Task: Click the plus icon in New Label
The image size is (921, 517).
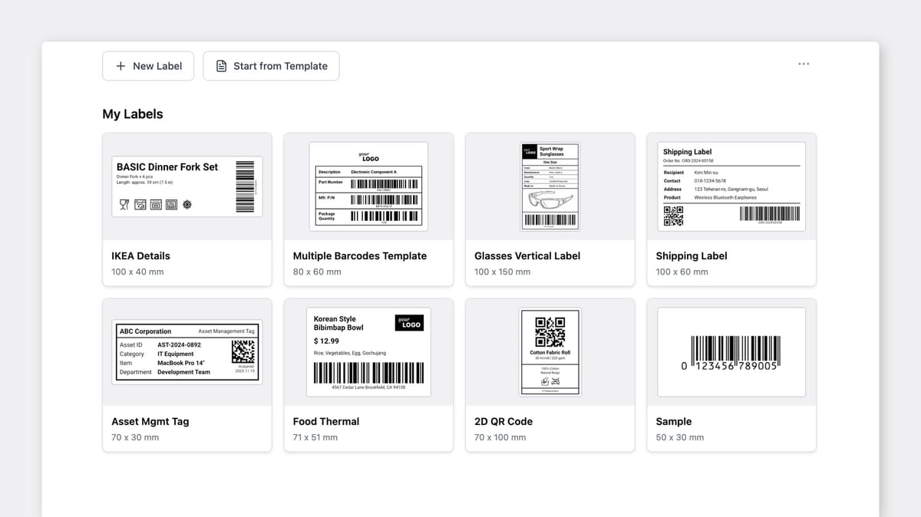Action: coord(120,66)
